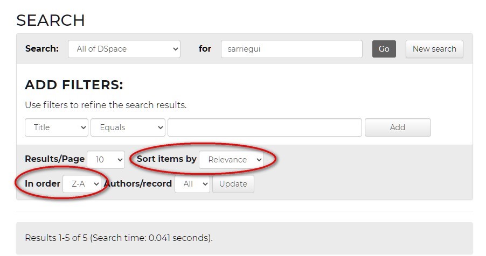Viewport: 486px width, 256px height.
Task: Open the Equals operator dropdown
Action: click(x=128, y=127)
